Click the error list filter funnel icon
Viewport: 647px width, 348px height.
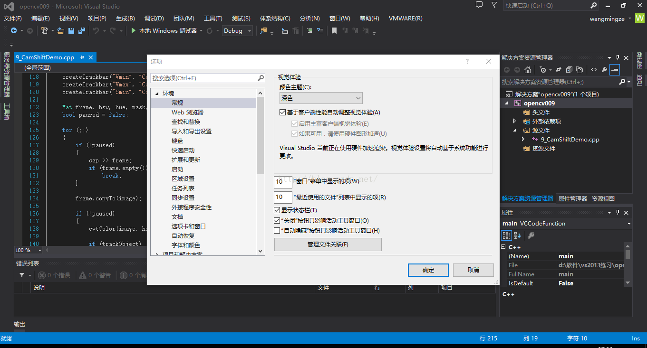[22, 275]
